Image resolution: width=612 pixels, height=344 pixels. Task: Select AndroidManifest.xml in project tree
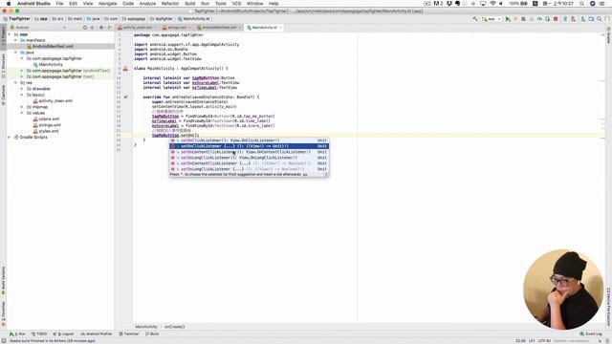pos(53,47)
